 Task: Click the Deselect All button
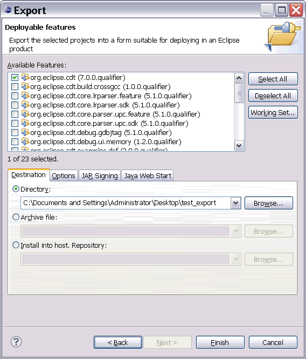pyautogui.click(x=273, y=96)
